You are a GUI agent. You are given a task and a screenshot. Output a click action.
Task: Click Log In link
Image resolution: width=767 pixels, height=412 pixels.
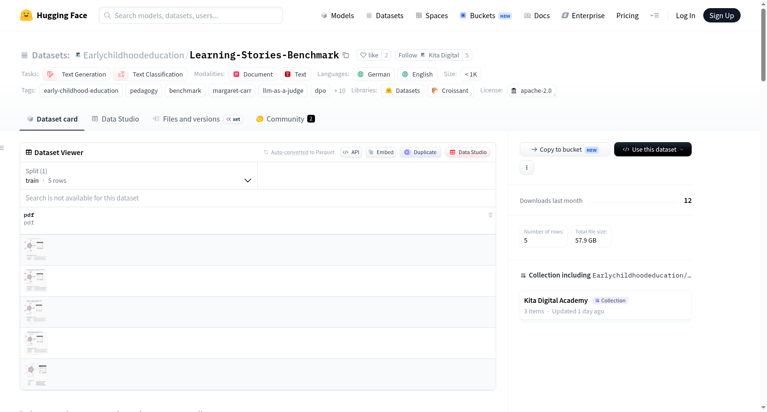pyautogui.click(x=686, y=16)
